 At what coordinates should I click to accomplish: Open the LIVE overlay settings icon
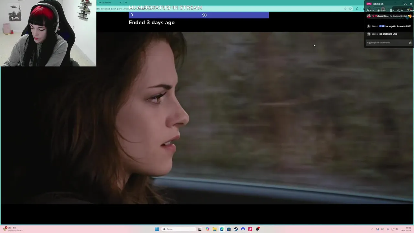point(411,4)
